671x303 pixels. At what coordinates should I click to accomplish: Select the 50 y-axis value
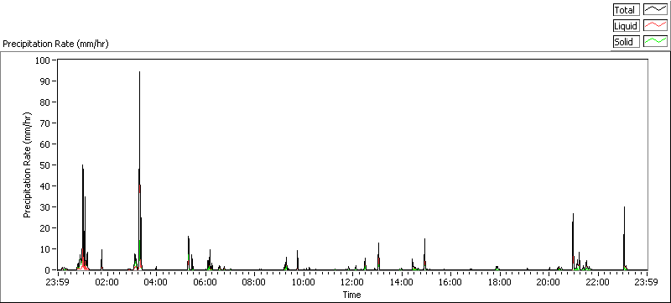tap(46, 165)
